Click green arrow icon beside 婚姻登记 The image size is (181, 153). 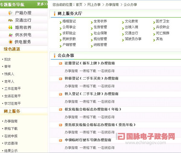(60, 22)
